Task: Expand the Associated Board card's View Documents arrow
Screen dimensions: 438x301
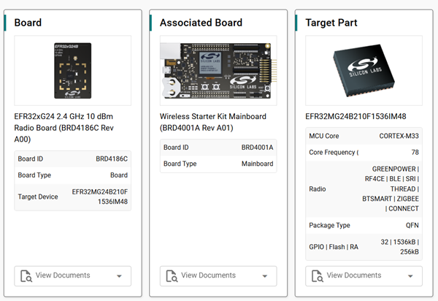Action: (265, 276)
